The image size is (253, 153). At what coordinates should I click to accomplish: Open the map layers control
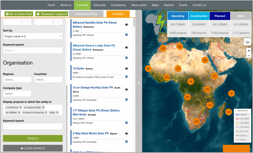(x=247, y=42)
